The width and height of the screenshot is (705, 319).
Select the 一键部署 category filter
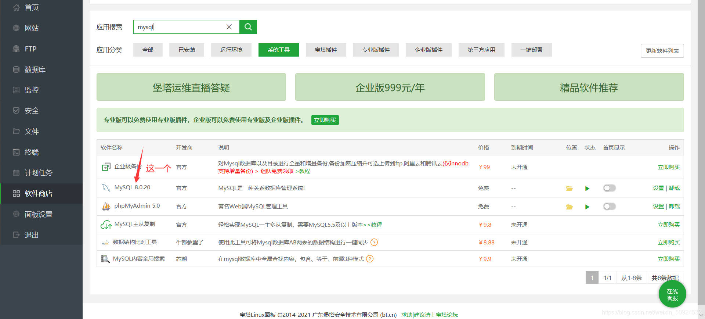531,50
